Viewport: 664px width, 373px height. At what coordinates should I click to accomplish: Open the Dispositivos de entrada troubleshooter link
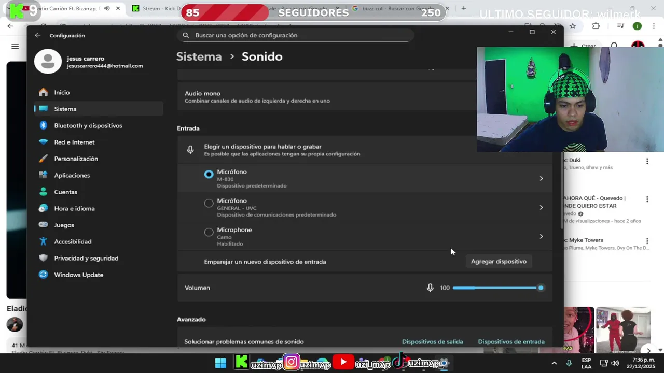click(x=511, y=342)
